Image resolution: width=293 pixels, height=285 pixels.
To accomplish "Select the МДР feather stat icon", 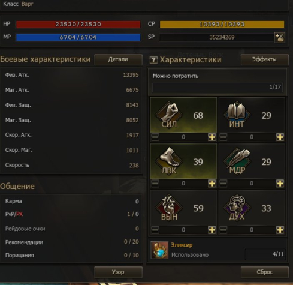I will (237, 161).
